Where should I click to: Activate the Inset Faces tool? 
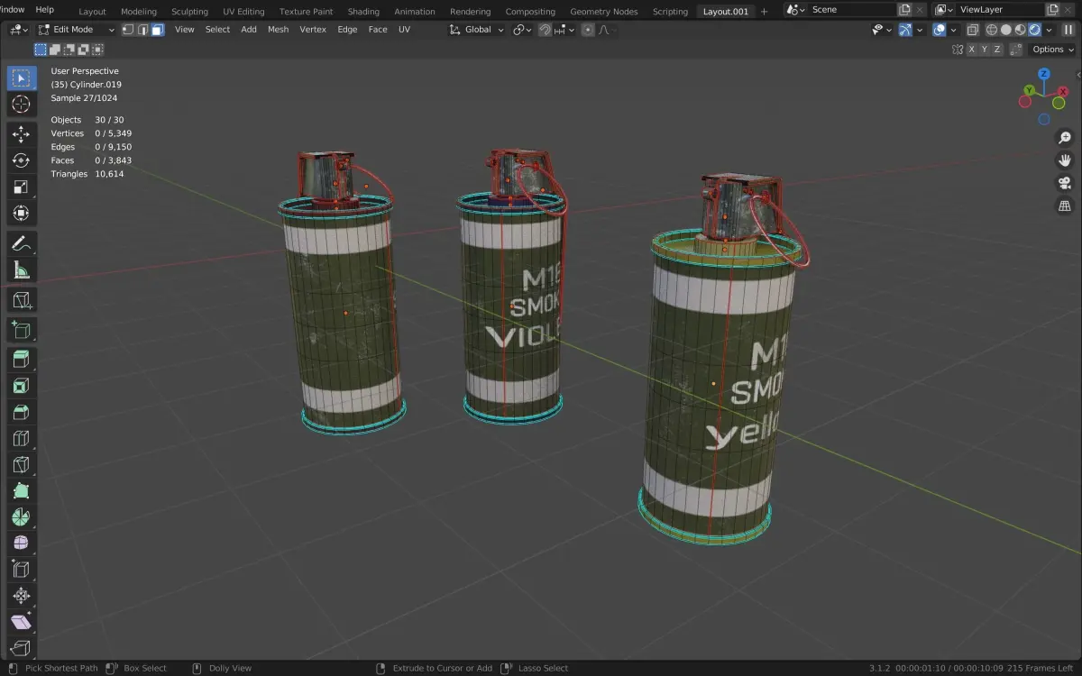click(x=21, y=386)
